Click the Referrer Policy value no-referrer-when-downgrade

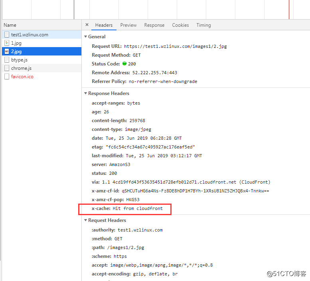click(x=163, y=81)
